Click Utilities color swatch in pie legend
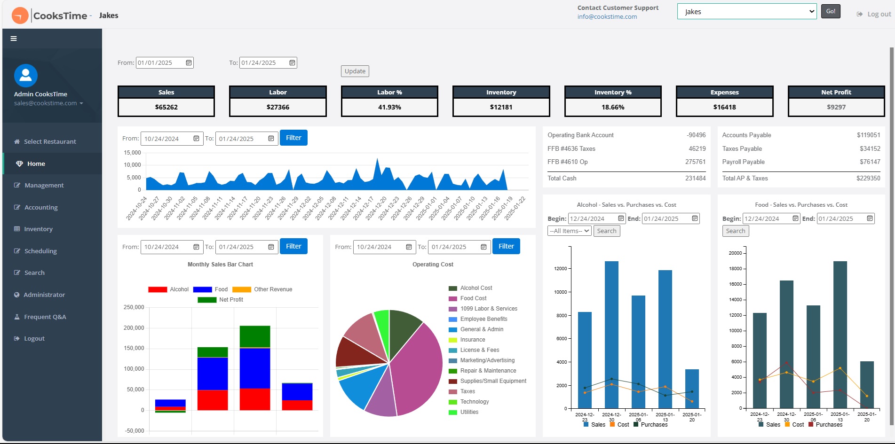The height and width of the screenshot is (444, 895). point(453,413)
